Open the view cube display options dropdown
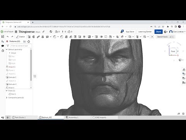 (x=181, y=60)
